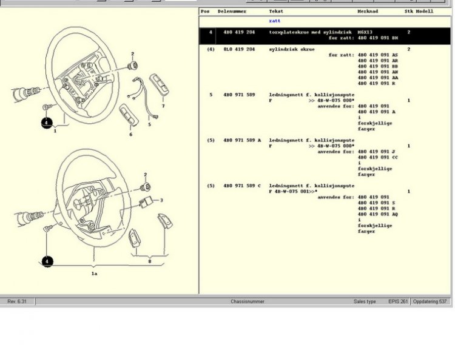Click callout 8 bracket in lower diagram
The width and height of the screenshot is (455, 364).
149,260
